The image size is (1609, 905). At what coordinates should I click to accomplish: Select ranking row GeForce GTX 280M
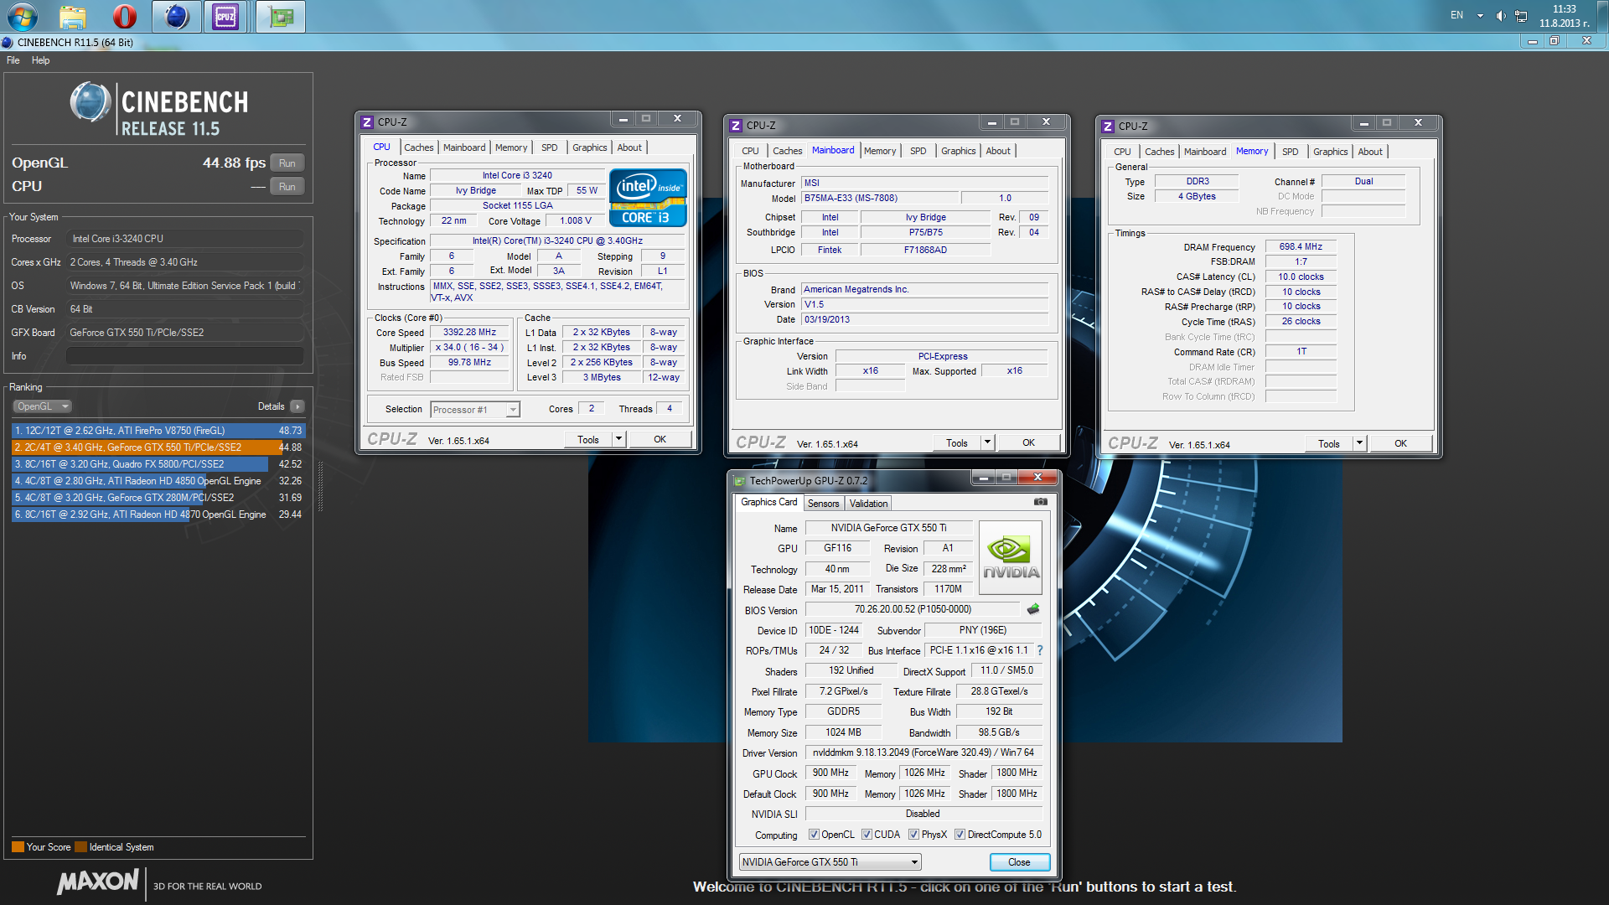158,498
